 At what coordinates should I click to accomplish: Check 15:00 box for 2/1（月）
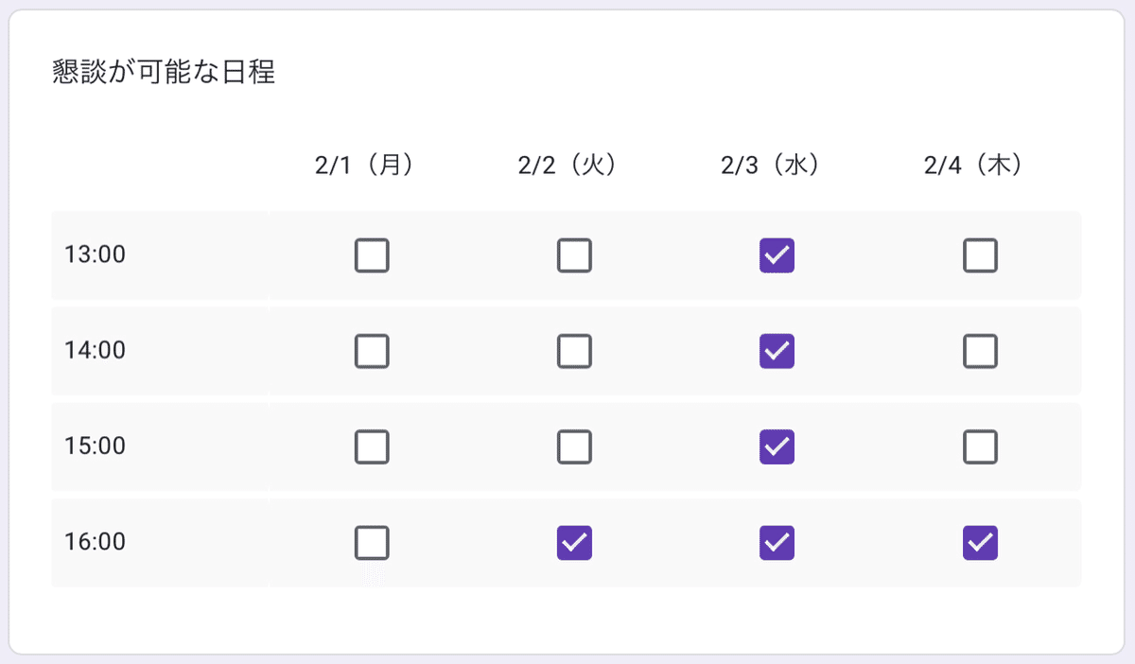[x=372, y=446]
